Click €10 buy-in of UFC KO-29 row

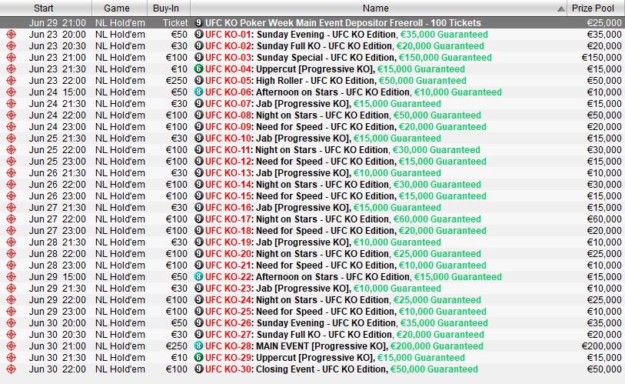click(179, 358)
